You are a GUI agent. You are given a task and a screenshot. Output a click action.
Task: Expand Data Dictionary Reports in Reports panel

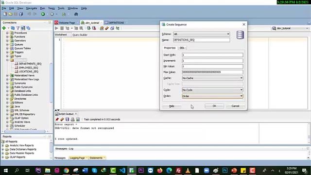[x=3, y=149]
